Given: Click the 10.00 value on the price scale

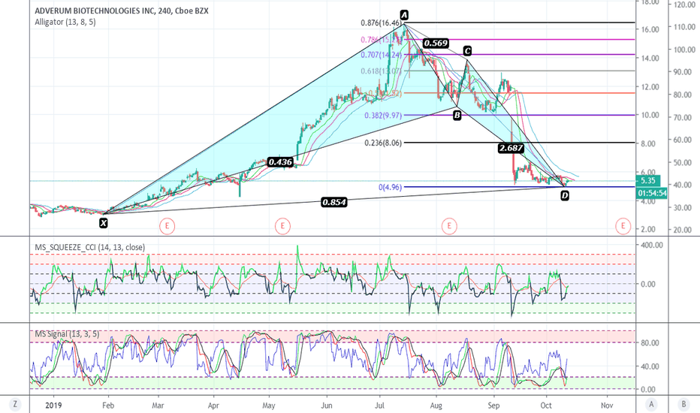Looking at the screenshot, I should [x=650, y=115].
